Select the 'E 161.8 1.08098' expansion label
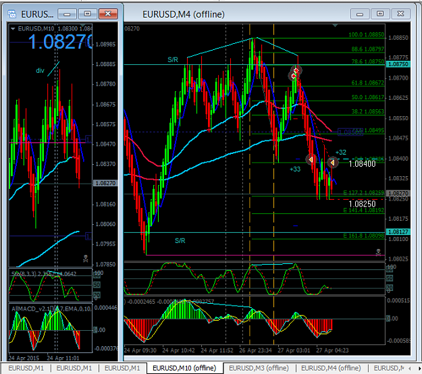Viewport: 422px width, 374px height. (364, 236)
